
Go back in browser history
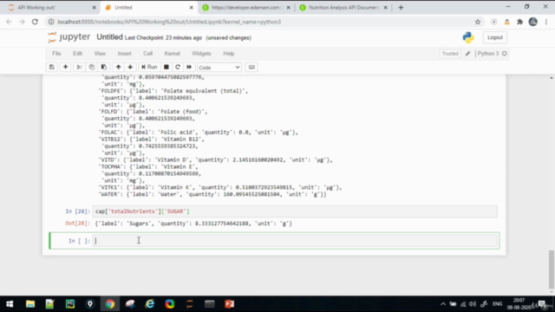9,22
